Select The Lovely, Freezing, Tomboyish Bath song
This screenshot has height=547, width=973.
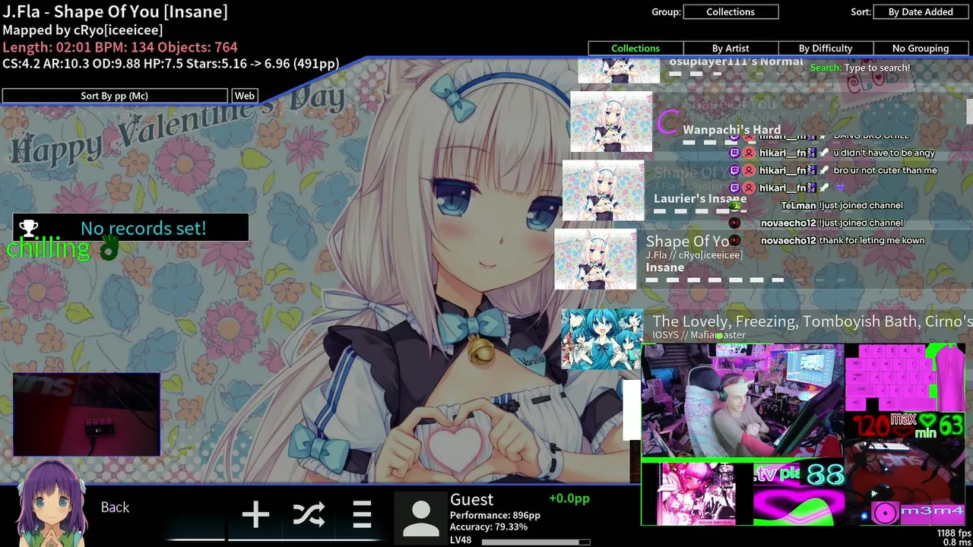click(812, 321)
